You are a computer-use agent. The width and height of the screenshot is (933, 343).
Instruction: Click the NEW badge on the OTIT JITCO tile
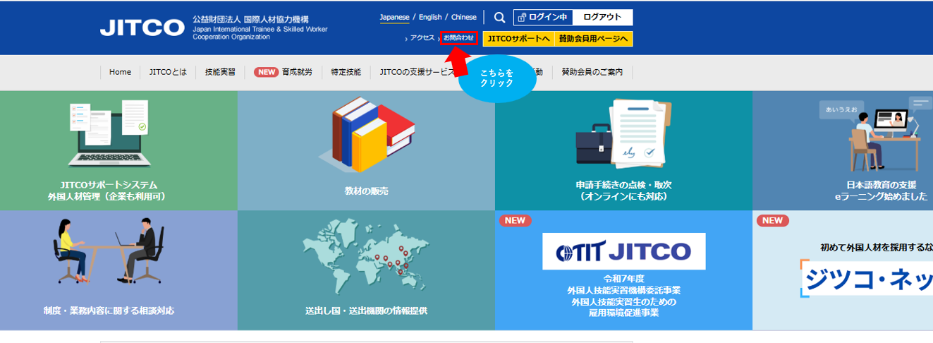[x=515, y=220]
